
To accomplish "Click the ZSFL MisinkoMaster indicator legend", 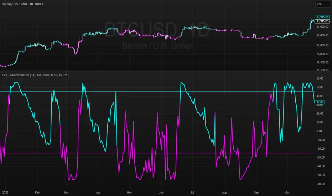I will [35, 75].
